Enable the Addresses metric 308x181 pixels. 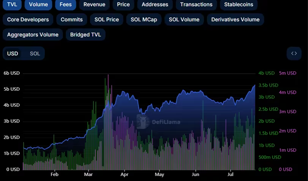coord(155,5)
